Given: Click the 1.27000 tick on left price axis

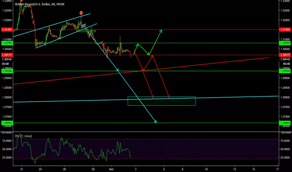Looking at the screenshot, I should tap(7, 117).
